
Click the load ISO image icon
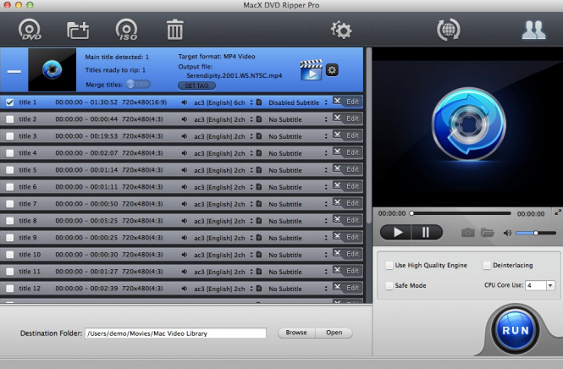[127, 30]
